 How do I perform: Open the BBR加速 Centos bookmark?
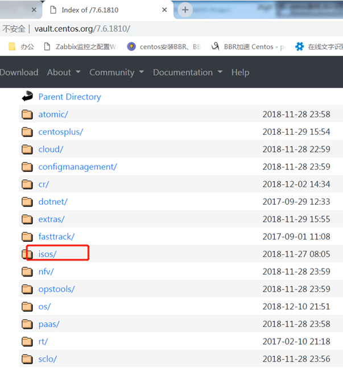coord(248,47)
